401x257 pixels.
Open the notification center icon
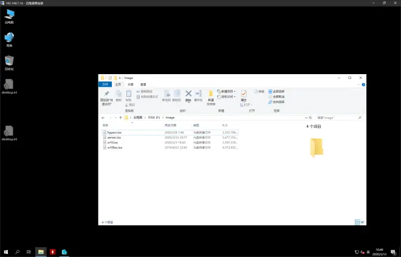(x=393, y=252)
